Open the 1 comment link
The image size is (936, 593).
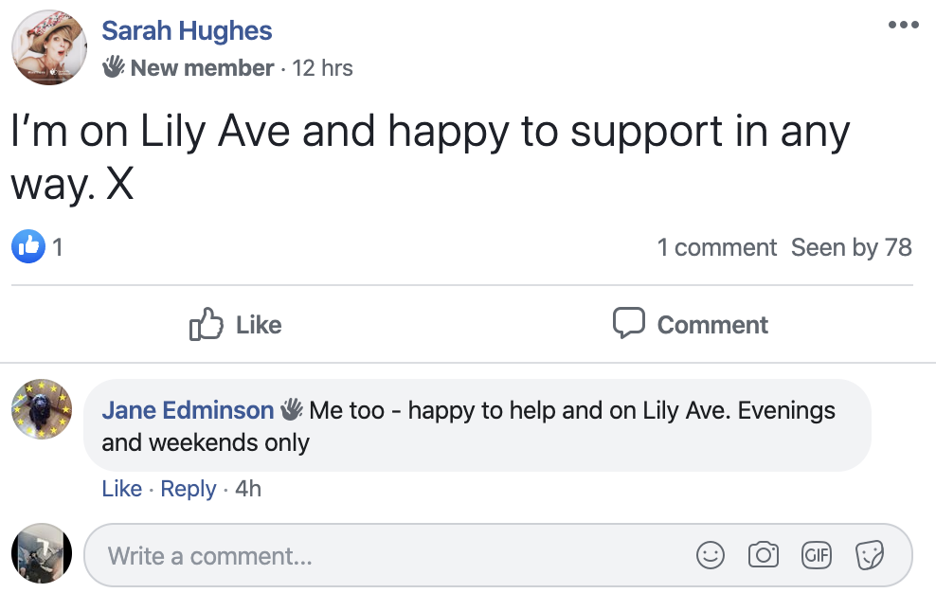[x=716, y=247]
